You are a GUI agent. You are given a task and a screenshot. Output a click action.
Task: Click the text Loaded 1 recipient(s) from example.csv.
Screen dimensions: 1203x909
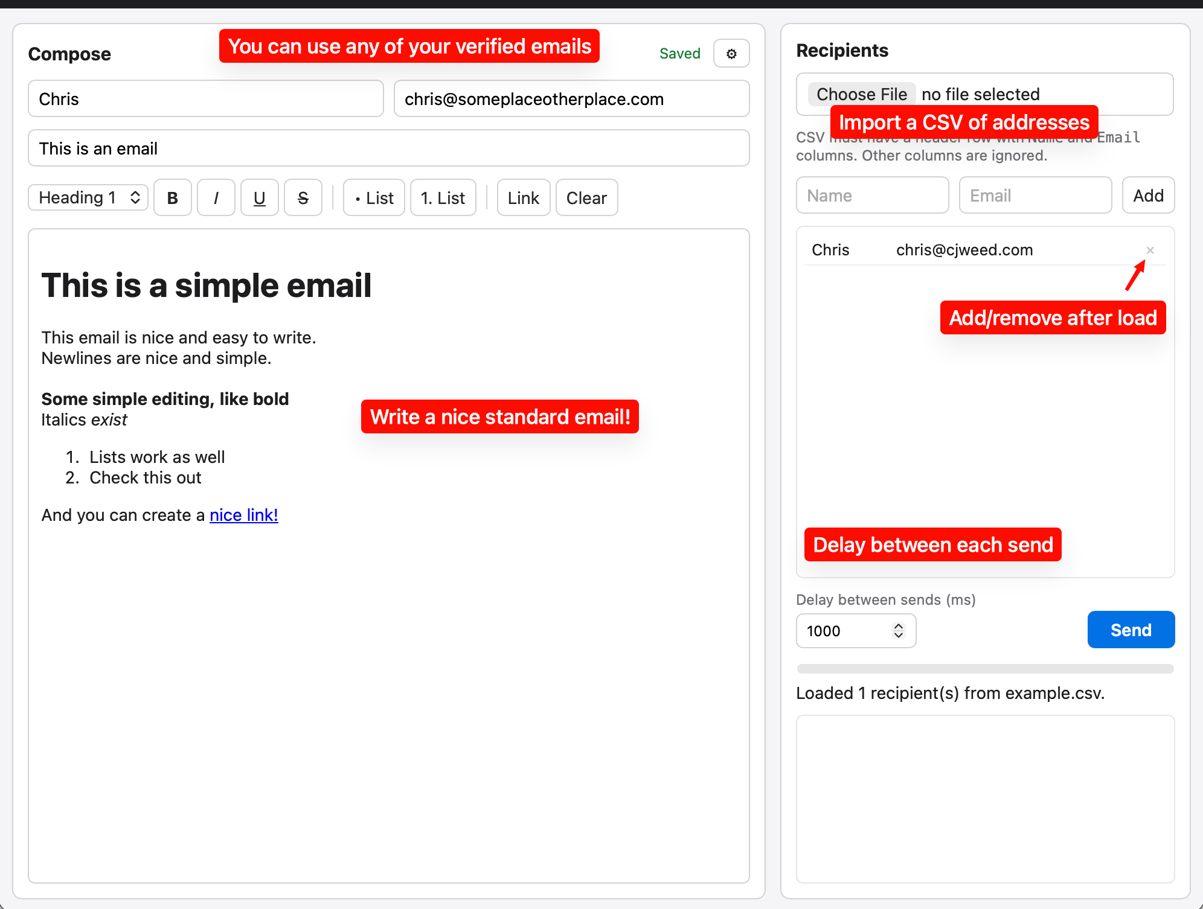(951, 693)
